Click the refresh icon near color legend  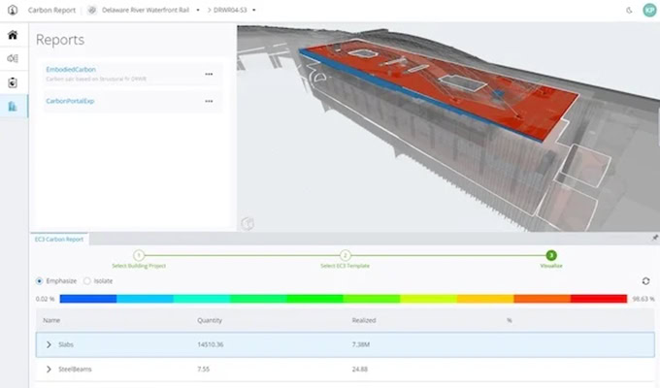tap(645, 280)
